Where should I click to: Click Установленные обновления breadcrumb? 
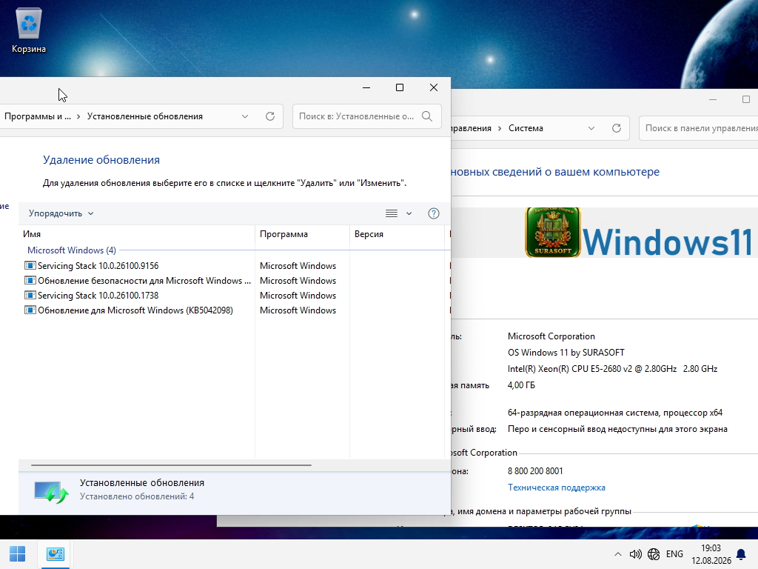point(144,116)
